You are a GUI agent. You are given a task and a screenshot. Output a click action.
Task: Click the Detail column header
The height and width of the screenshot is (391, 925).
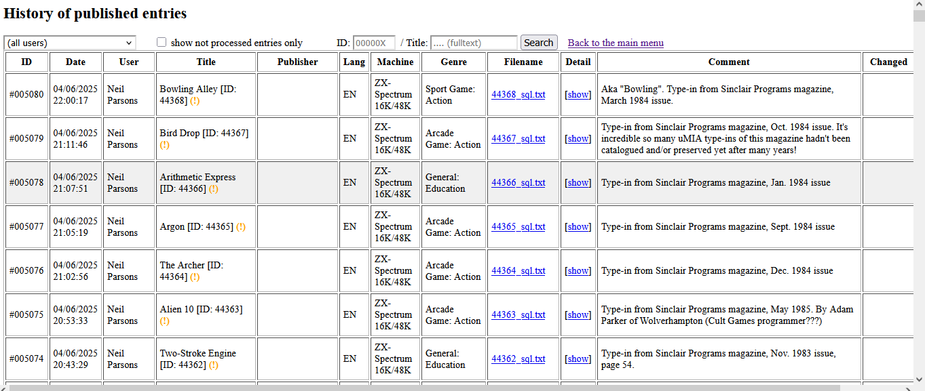[578, 62]
